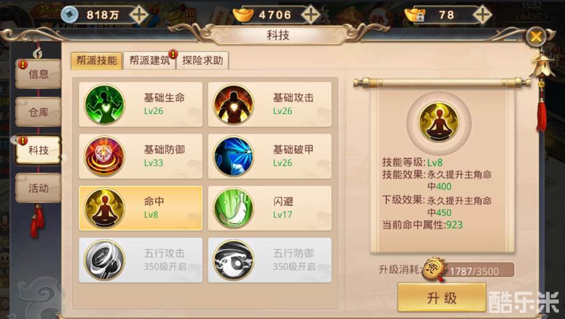Click the 升级 upgrade button
565x319 pixels.
pos(442,298)
